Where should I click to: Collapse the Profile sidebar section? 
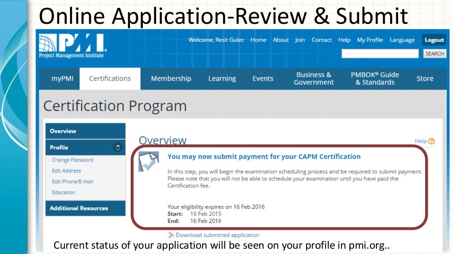pyautogui.click(x=118, y=147)
